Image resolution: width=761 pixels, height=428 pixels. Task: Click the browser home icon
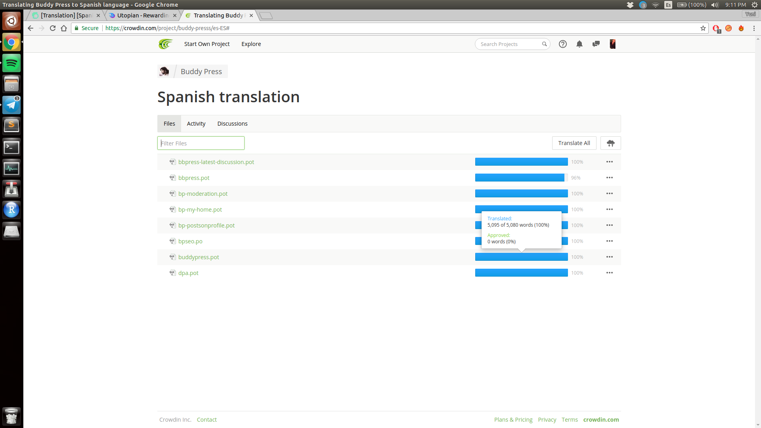coord(64,28)
